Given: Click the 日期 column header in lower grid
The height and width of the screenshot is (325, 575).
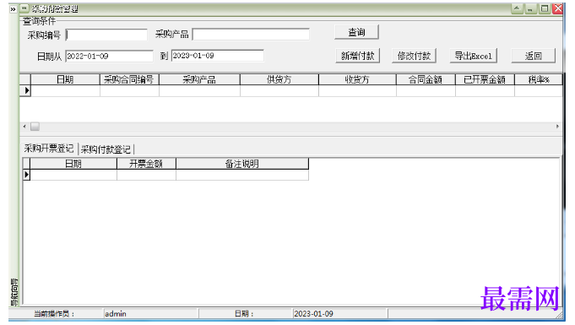Looking at the screenshot, I should 73,164.
